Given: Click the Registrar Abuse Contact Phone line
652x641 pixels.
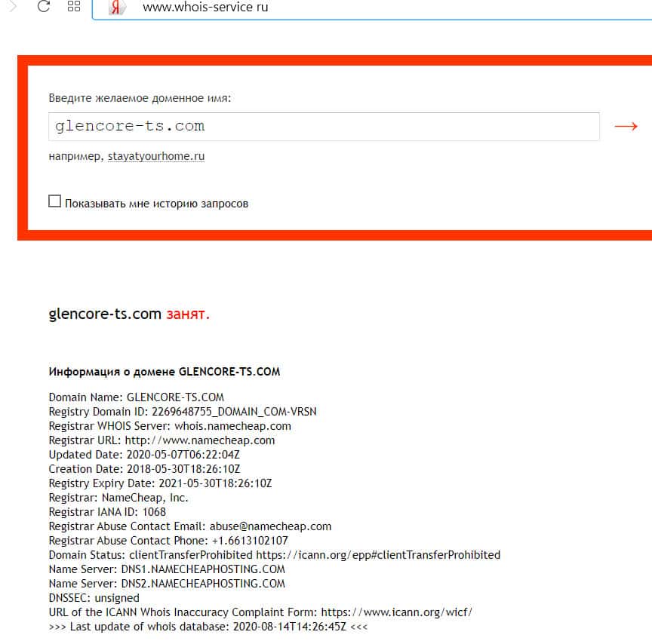Looking at the screenshot, I should point(168,541).
